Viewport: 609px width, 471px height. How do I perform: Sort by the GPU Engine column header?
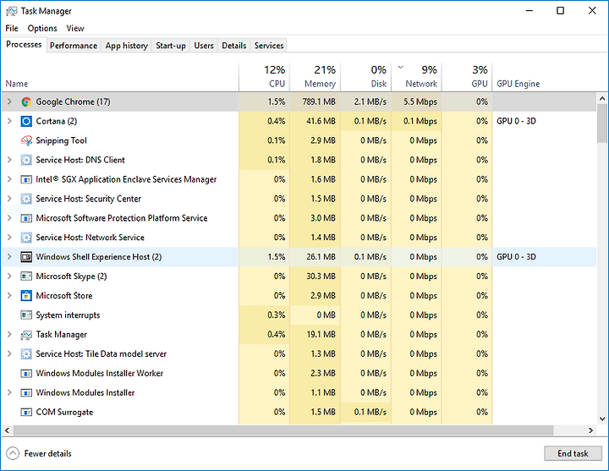tap(544, 77)
